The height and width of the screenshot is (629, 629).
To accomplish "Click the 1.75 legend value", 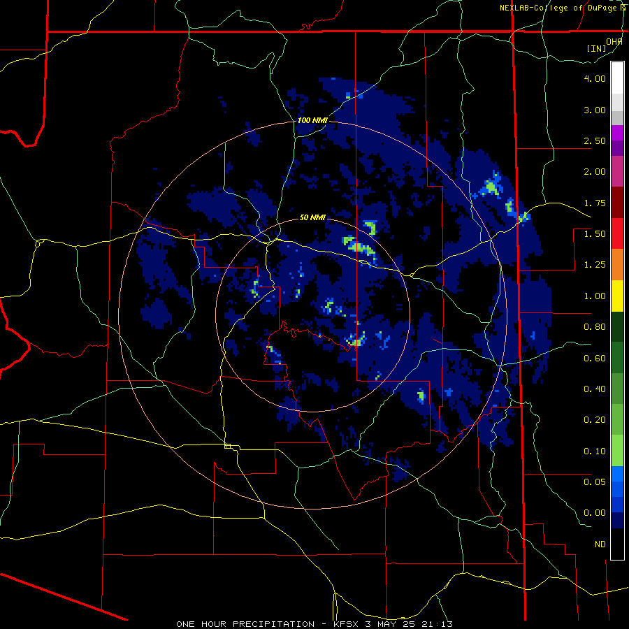I will 595,203.
